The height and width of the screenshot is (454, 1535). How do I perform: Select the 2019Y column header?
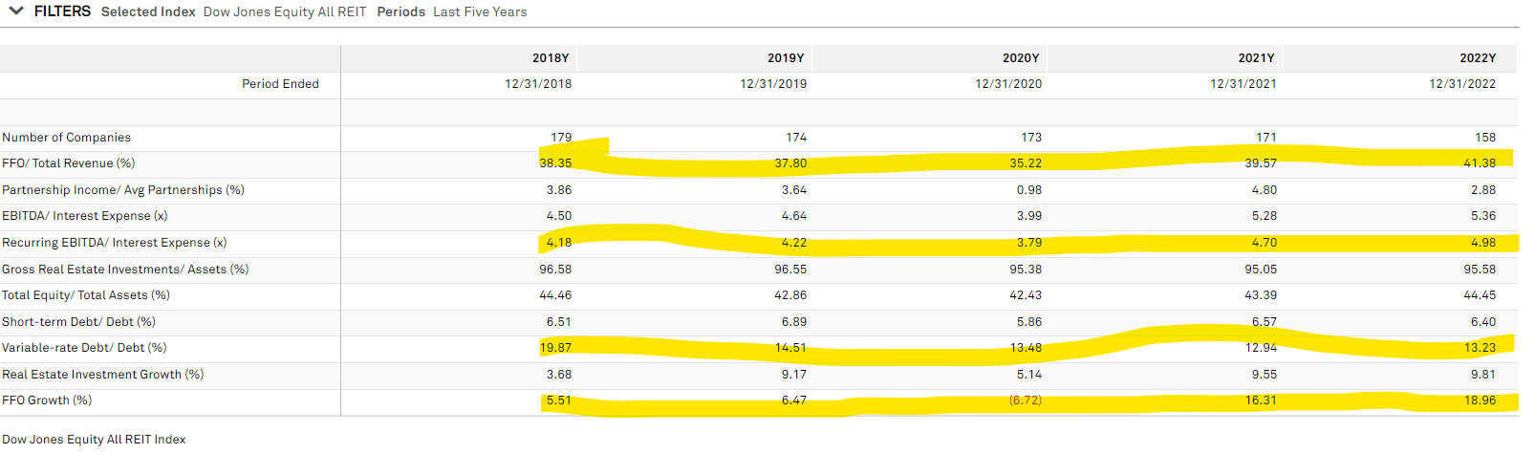pos(786,58)
